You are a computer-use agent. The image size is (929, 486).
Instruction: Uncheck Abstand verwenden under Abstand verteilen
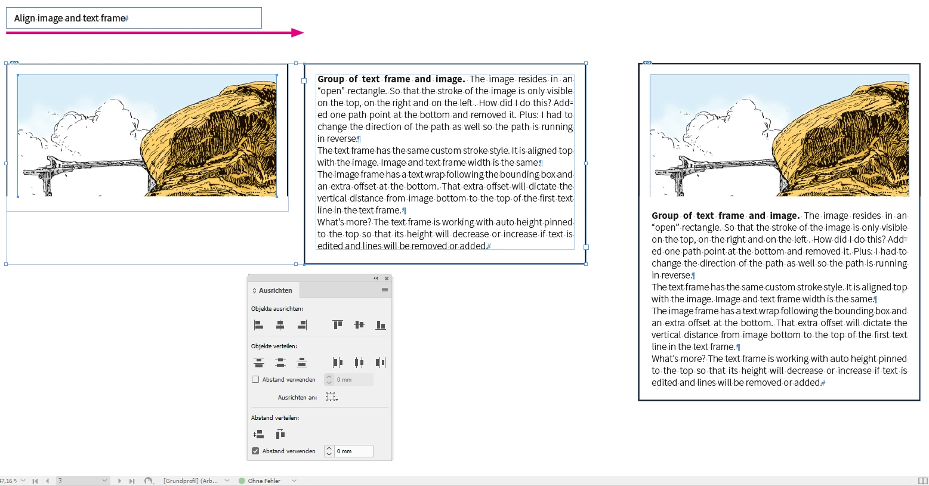coord(255,451)
